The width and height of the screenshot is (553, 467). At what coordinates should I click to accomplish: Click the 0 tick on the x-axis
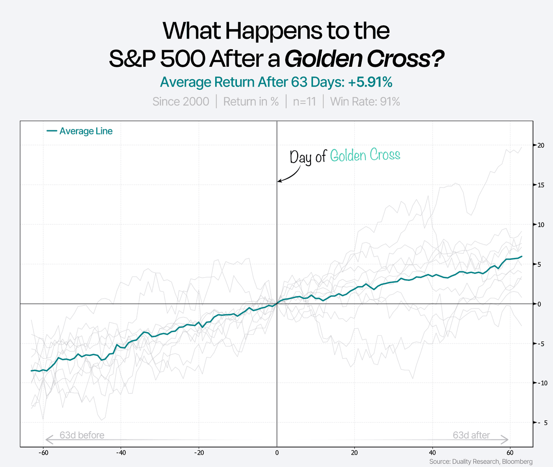pyautogui.click(x=276, y=452)
